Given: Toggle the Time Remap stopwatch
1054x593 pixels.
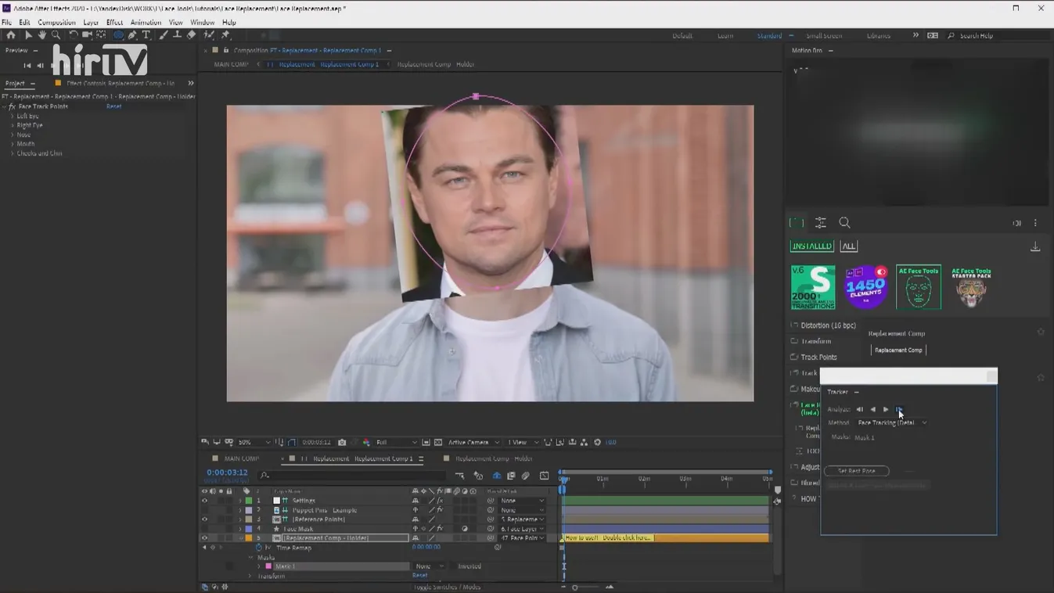Looking at the screenshot, I should [259, 548].
